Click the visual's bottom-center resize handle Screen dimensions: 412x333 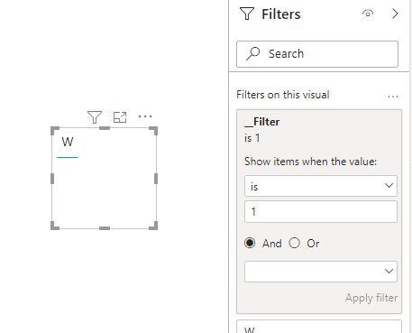pos(105,228)
